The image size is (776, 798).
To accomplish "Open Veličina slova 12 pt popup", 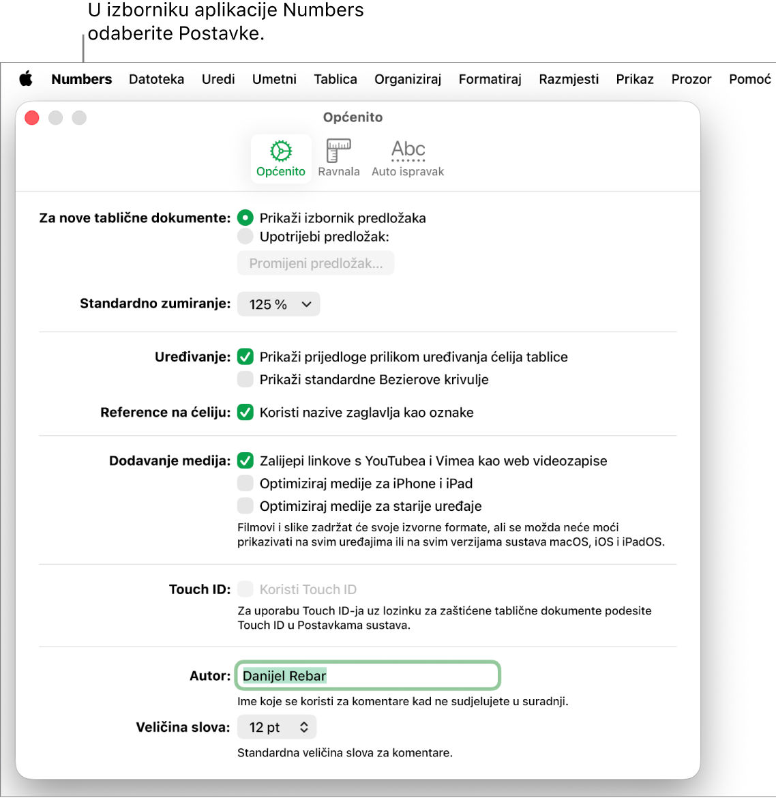I will [x=277, y=727].
